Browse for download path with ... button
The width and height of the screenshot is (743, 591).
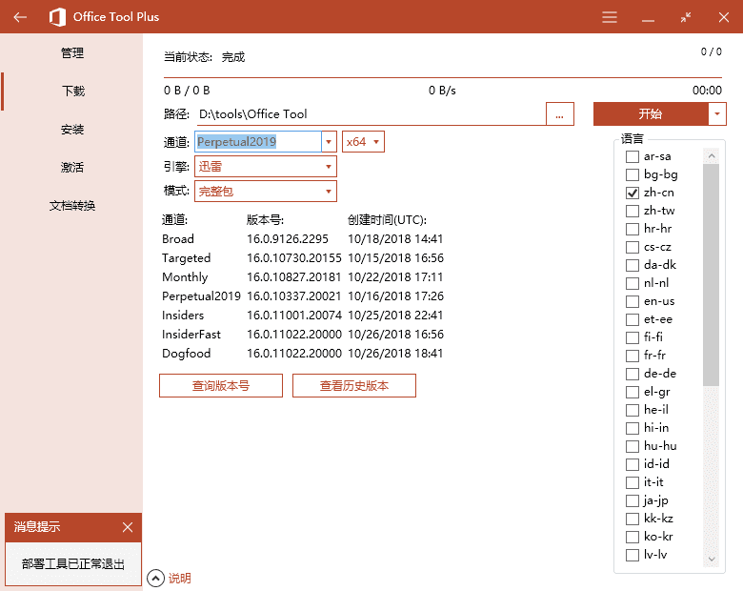click(559, 114)
